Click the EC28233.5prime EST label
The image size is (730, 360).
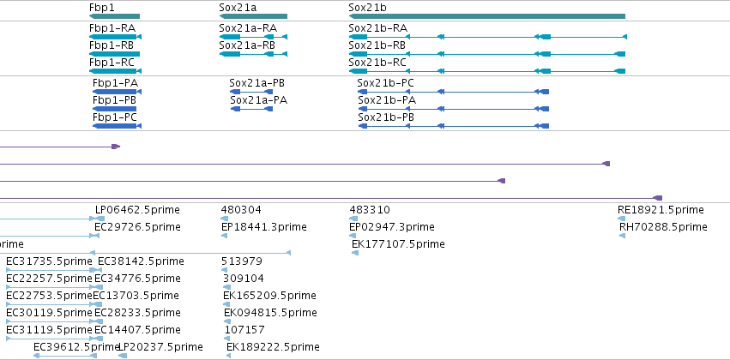click(137, 313)
